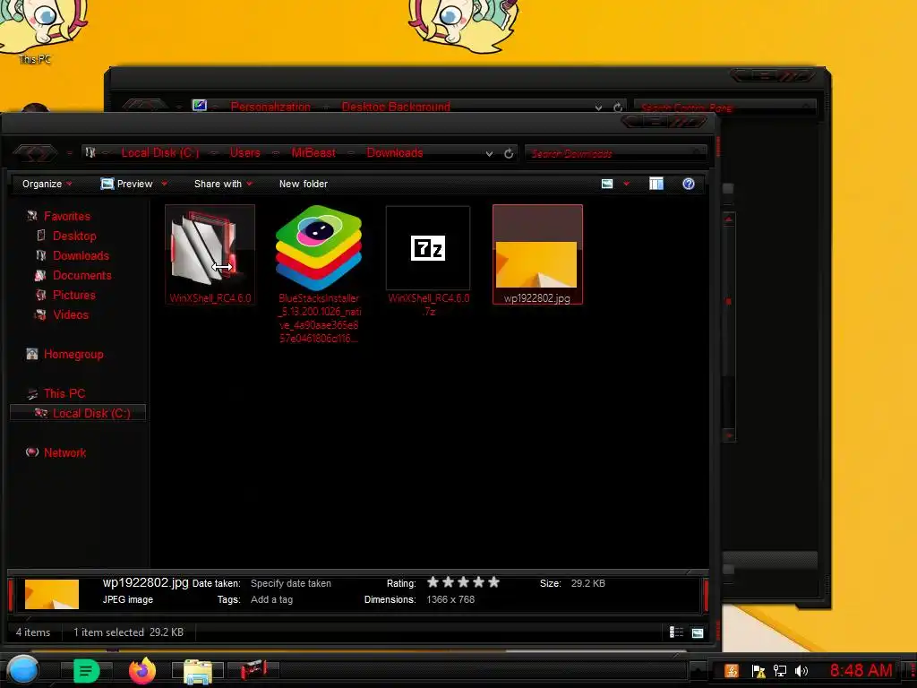Expand address dropdown in Personalization window
This screenshot has height=688, width=917.
[598, 107]
